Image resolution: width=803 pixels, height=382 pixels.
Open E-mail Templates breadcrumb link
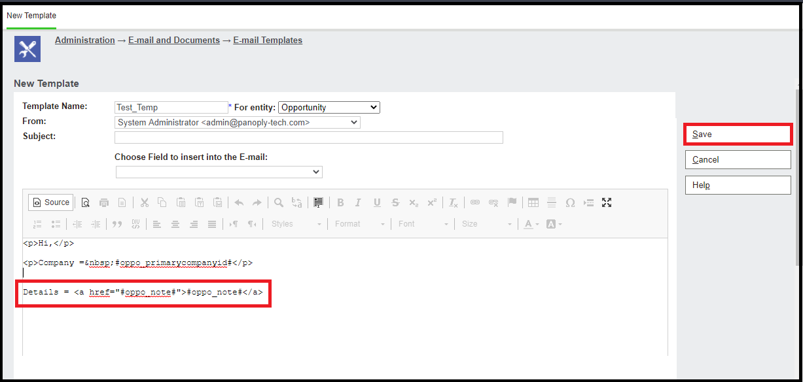(268, 40)
